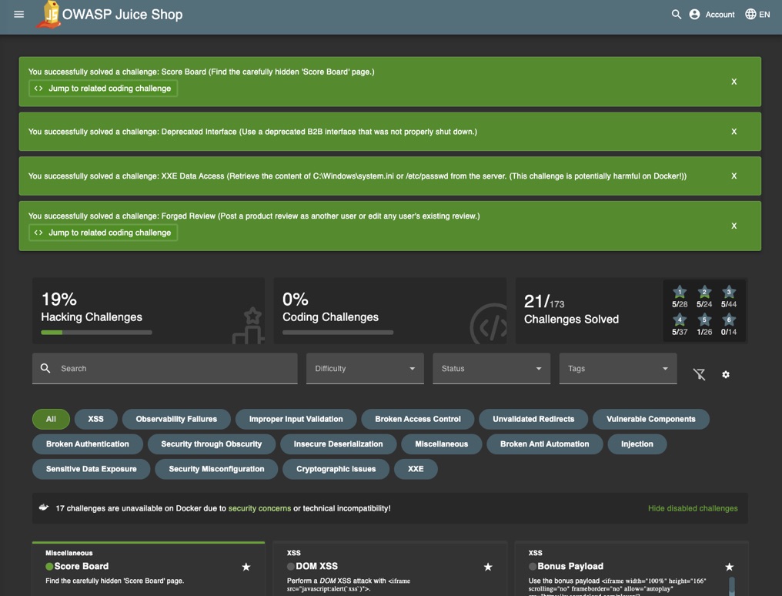Open the hamburger side menu
Viewport: 782px width, 596px height.
(x=19, y=15)
